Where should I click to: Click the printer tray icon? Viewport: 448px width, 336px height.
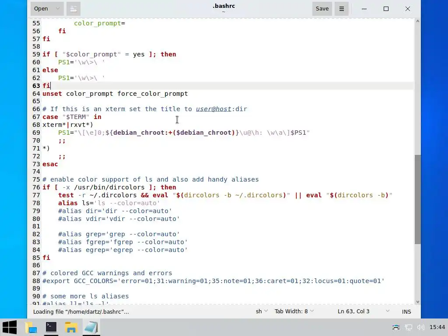(395, 327)
